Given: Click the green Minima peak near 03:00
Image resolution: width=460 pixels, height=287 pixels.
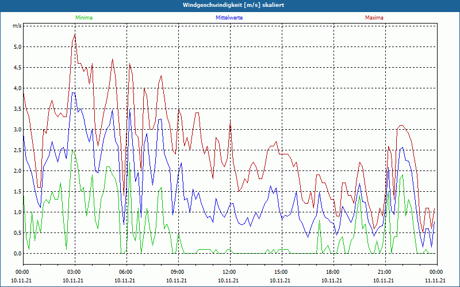Looking at the screenshot, I should click(x=72, y=150).
